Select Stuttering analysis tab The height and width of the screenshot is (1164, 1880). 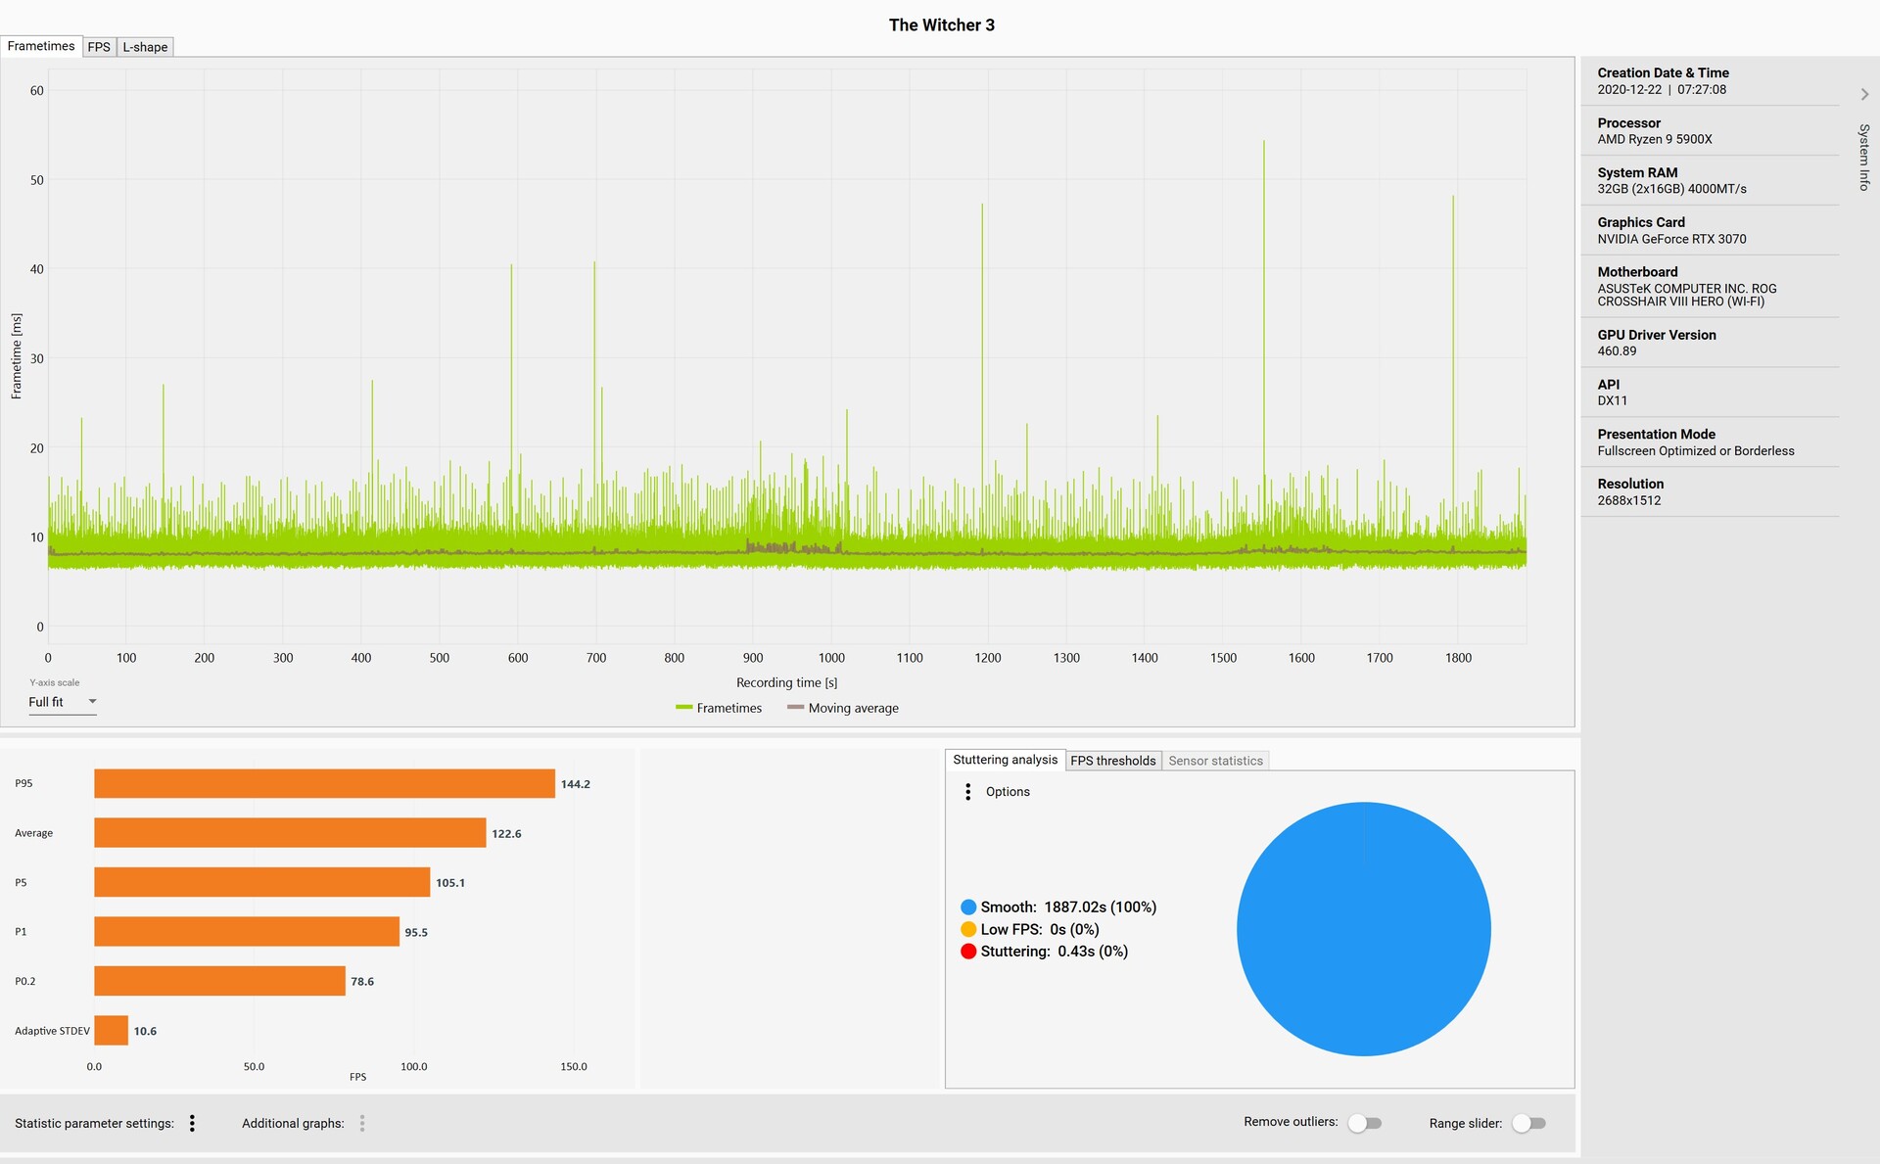[1005, 760]
